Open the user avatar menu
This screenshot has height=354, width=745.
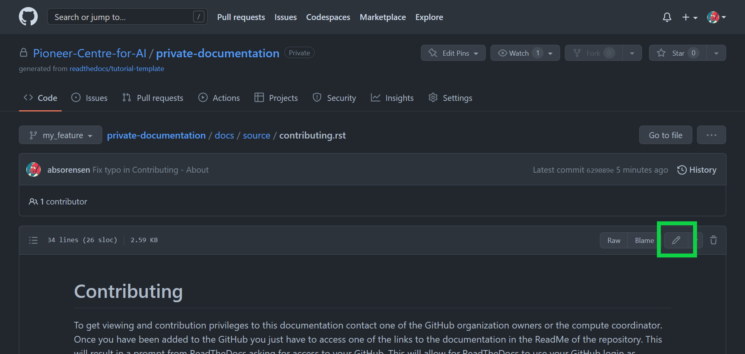(716, 17)
